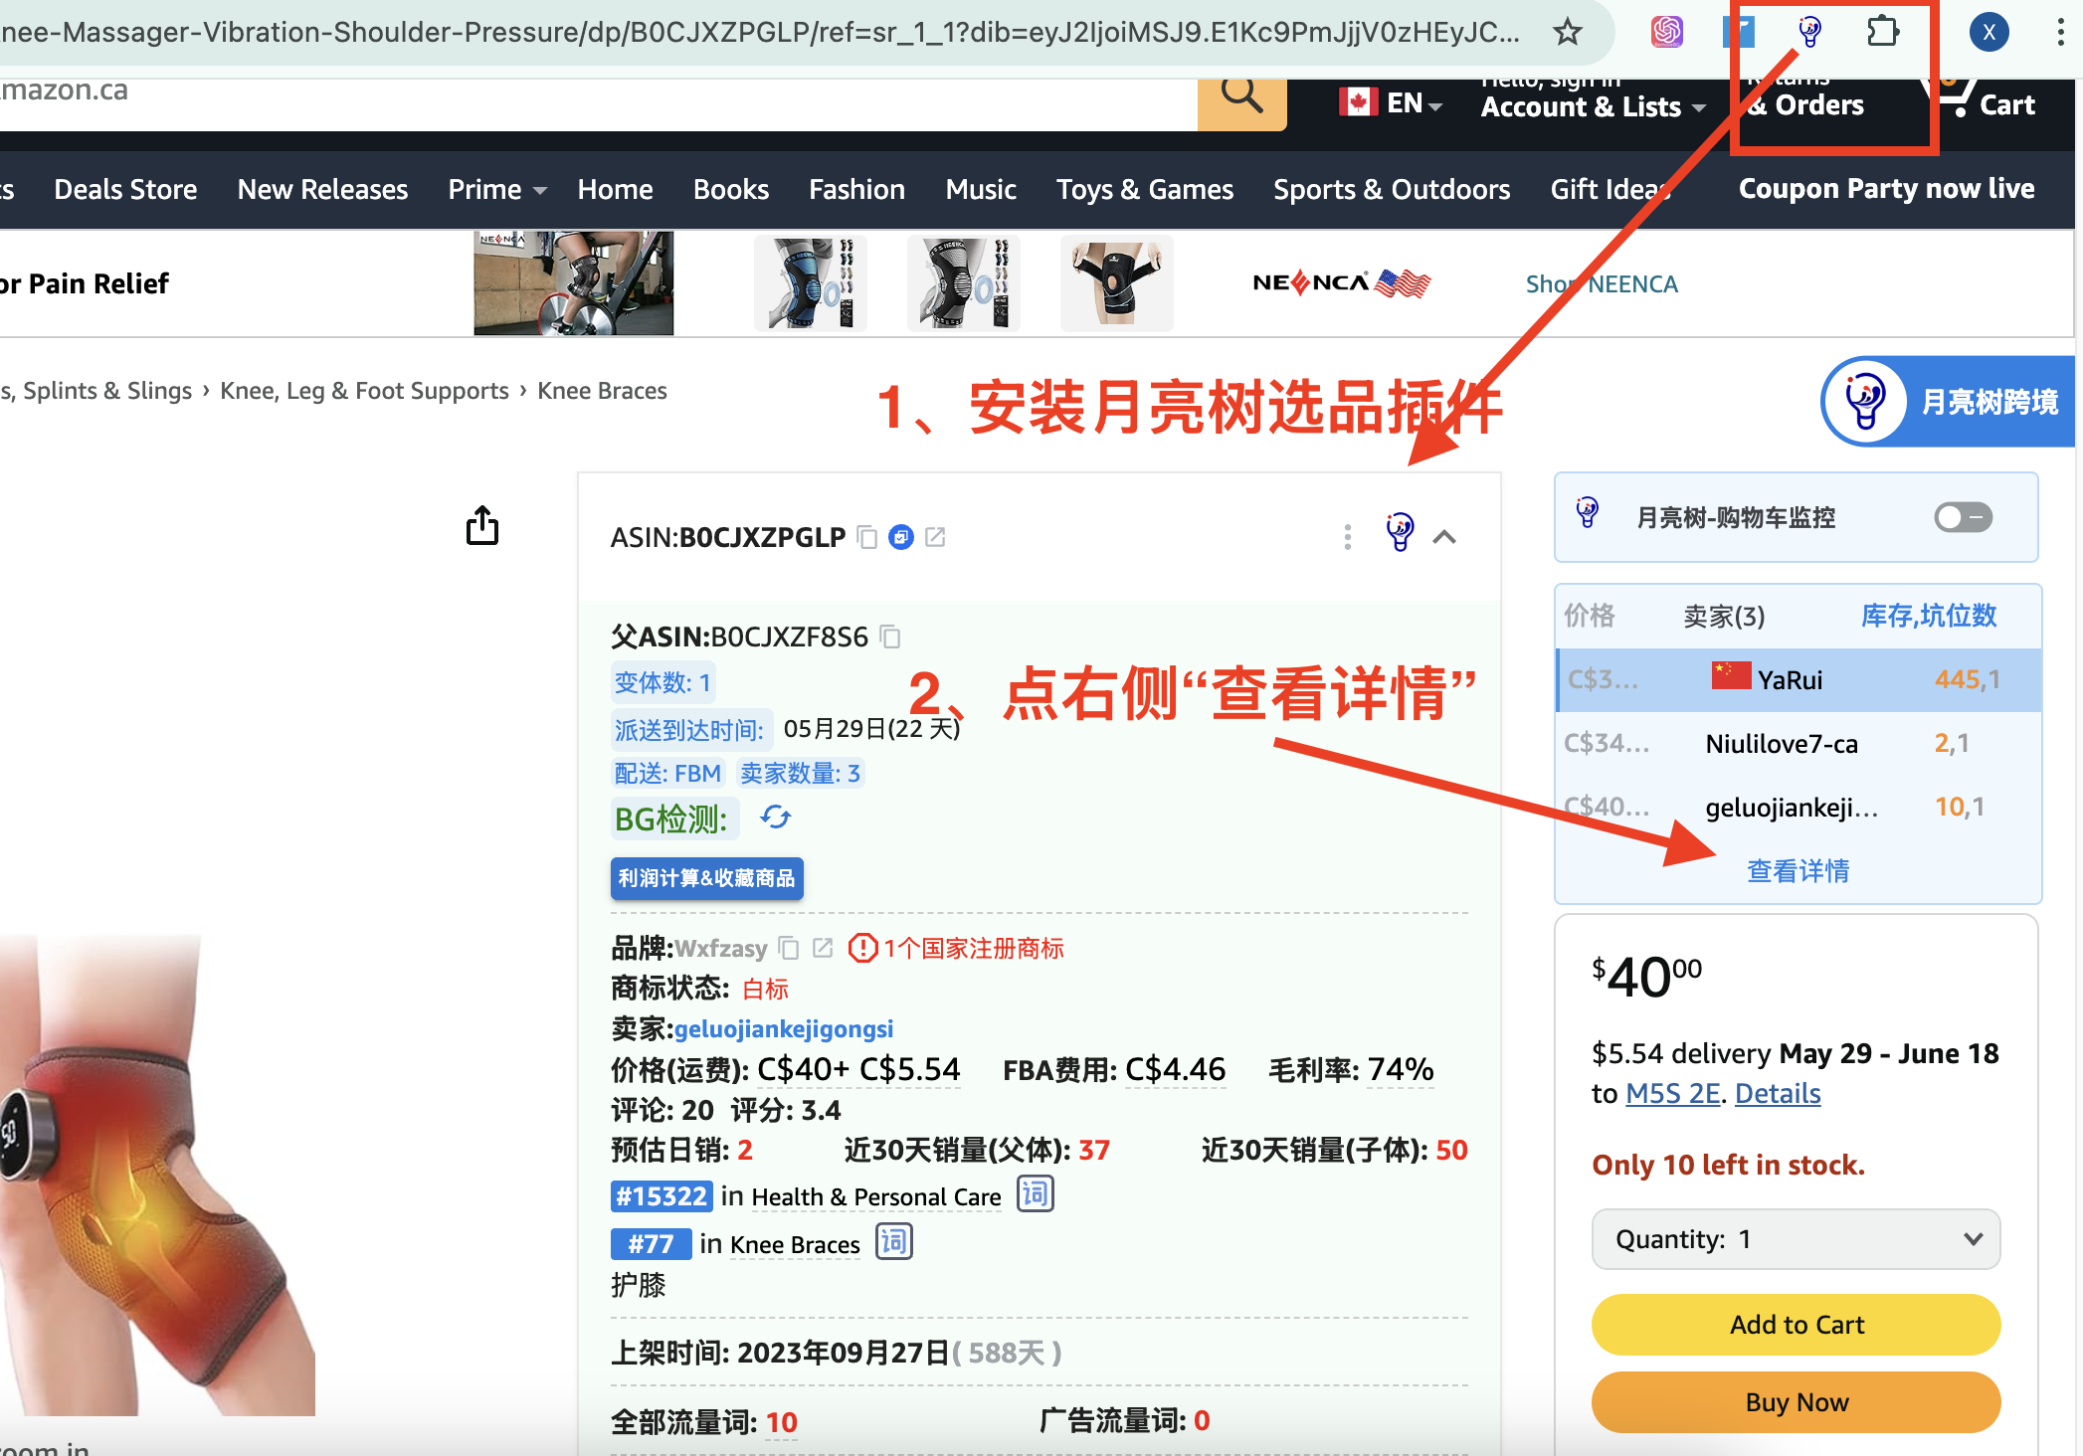Viewport: 2083px width, 1456px height.
Task: Open Sports & Outdoors category
Action: click(x=1392, y=189)
